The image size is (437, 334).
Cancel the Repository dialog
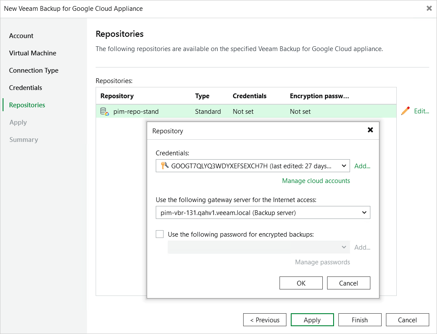(348, 283)
